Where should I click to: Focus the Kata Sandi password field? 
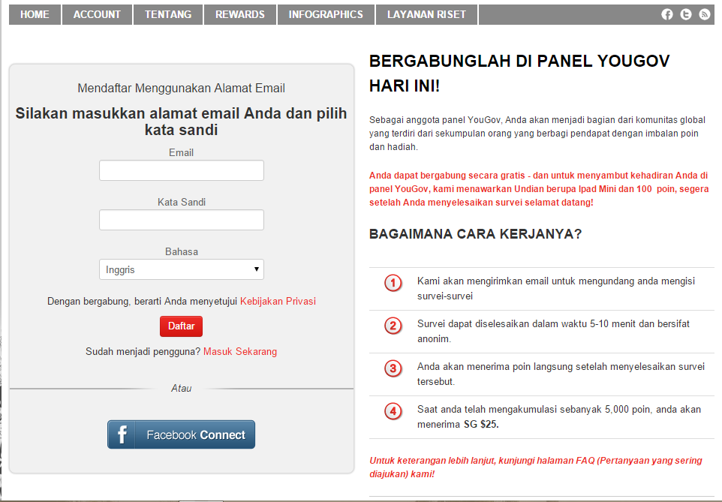tap(182, 220)
